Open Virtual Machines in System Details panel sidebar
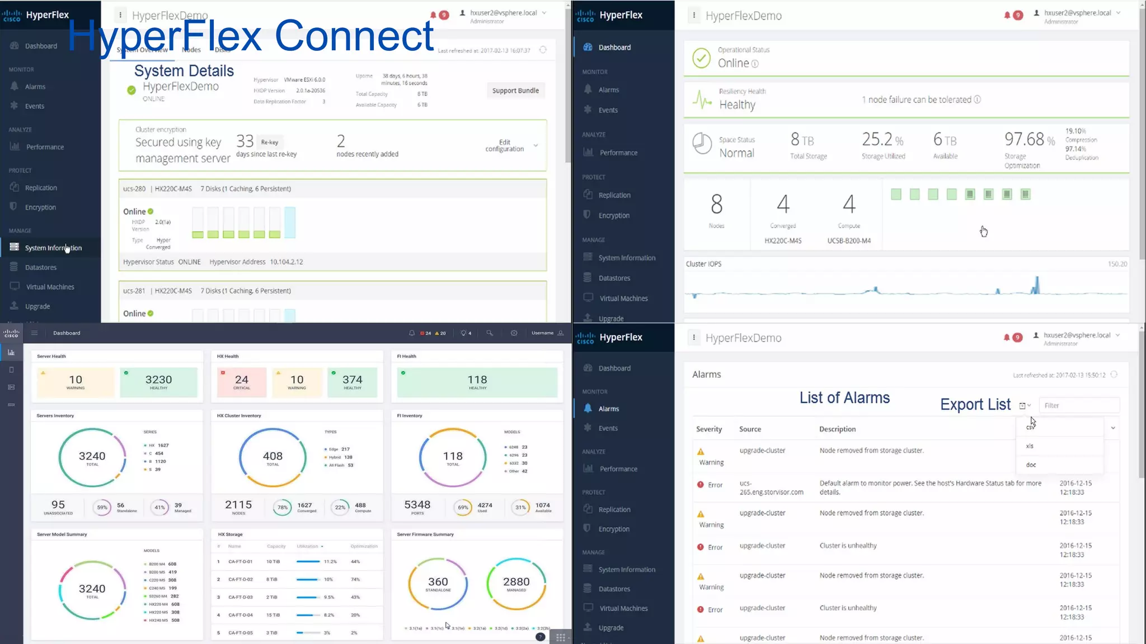The height and width of the screenshot is (644, 1146). [49, 287]
